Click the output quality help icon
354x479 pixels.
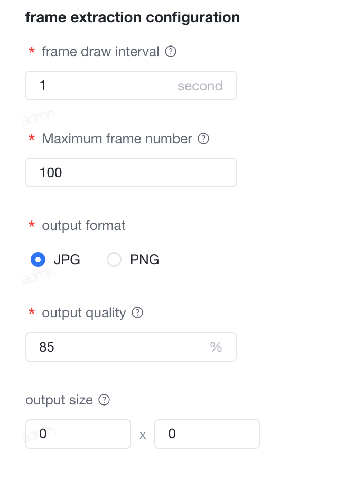pos(137,312)
